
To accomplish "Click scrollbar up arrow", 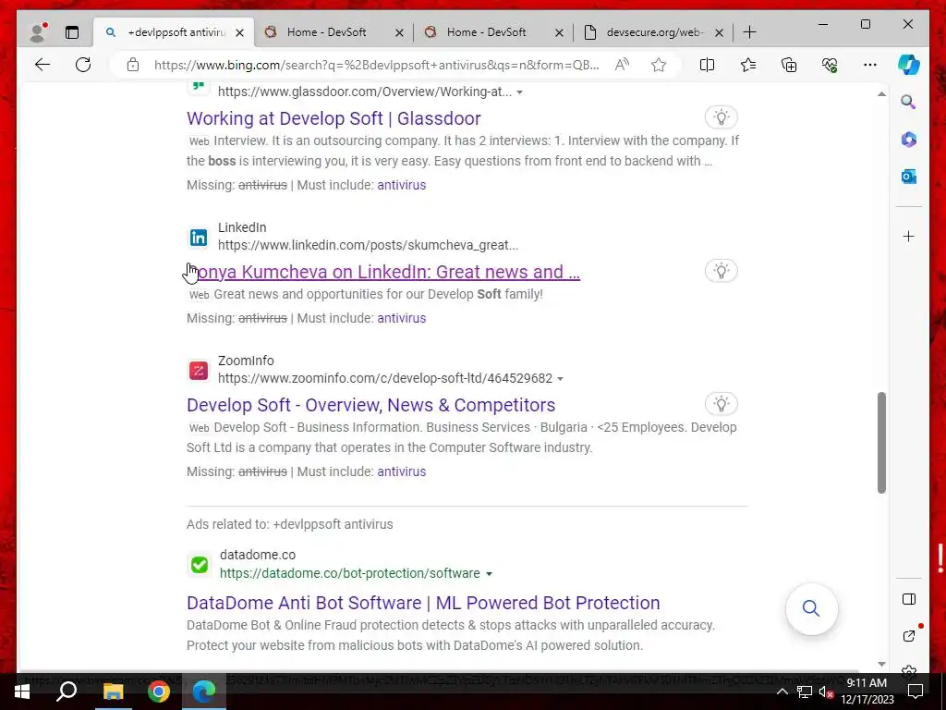I will (881, 94).
